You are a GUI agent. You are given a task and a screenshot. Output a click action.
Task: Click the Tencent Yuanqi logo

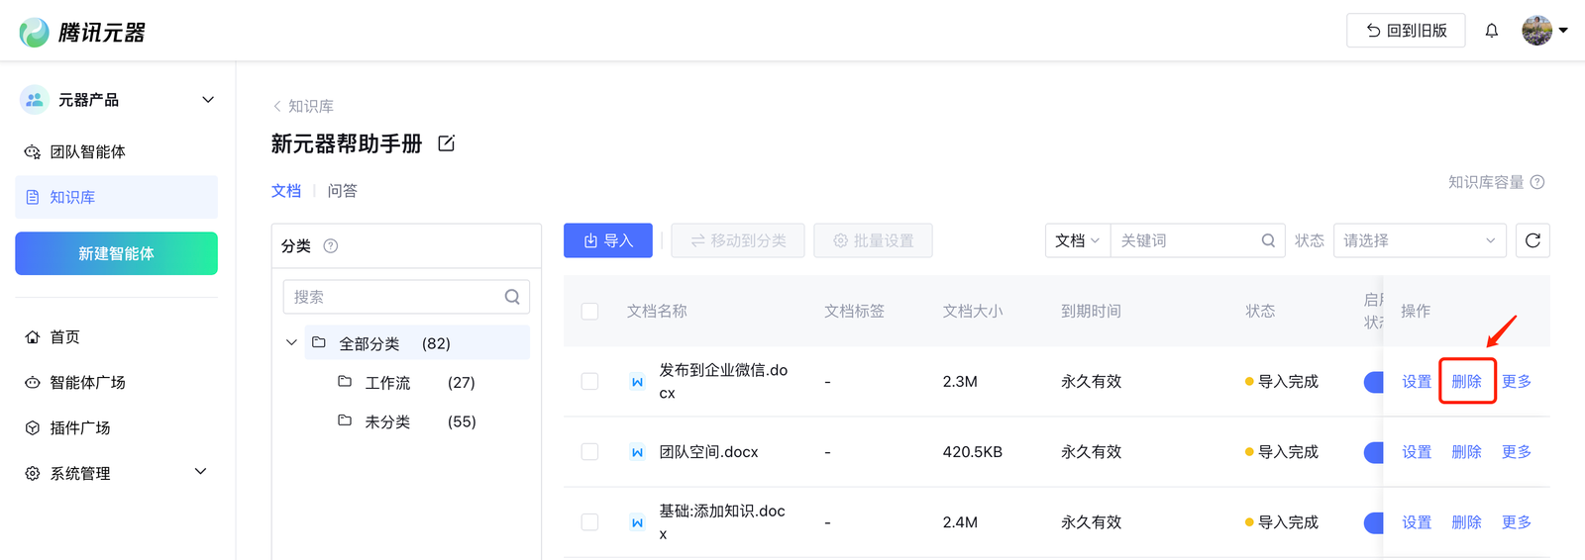pyautogui.click(x=82, y=32)
